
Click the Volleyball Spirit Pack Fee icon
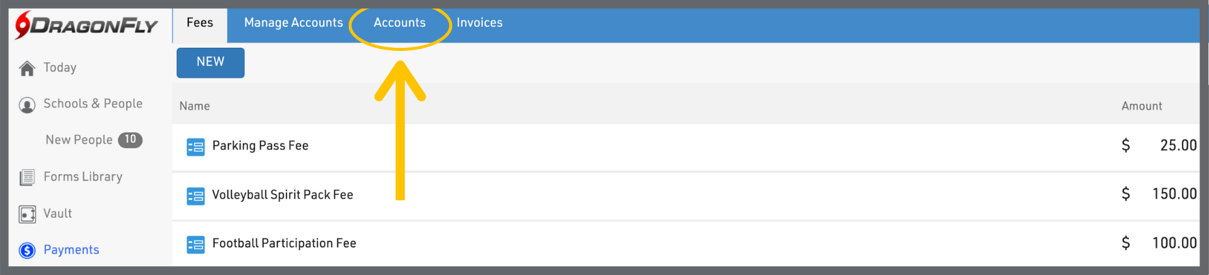pyautogui.click(x=195, y=196)
